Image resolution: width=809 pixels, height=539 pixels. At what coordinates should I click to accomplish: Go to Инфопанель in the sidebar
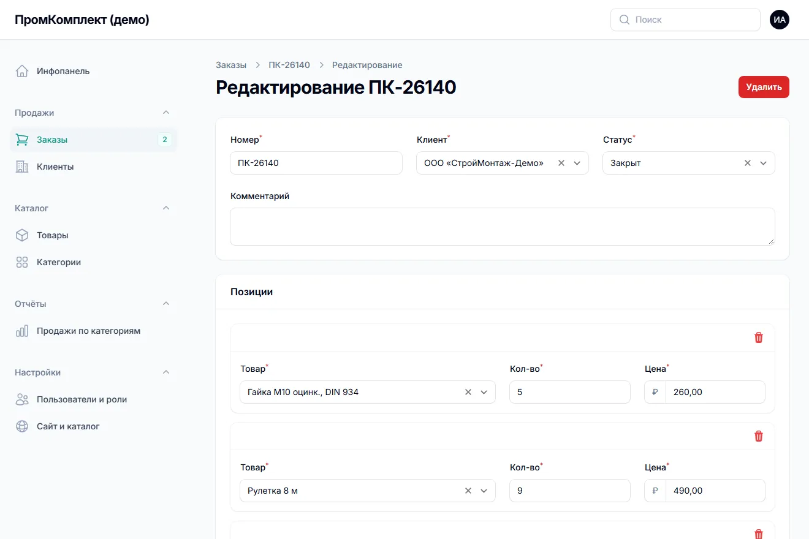(x=94, y=71)
